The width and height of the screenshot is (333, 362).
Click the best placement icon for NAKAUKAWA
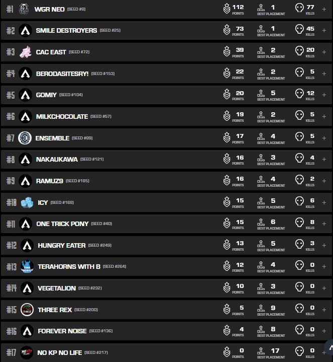click(x=261, y=159)
